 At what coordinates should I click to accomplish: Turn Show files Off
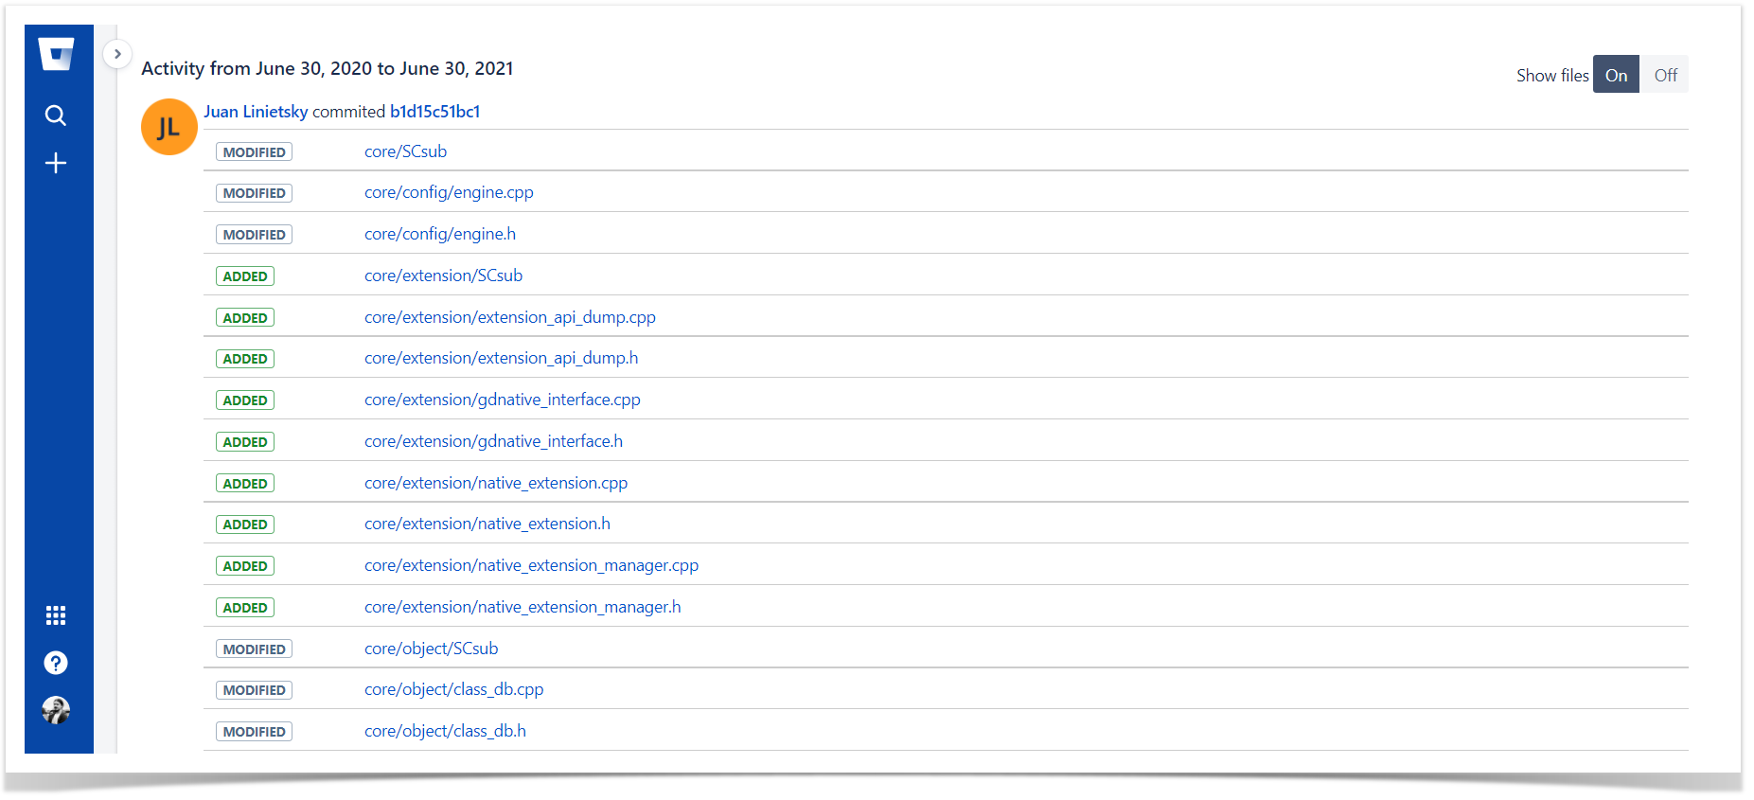coord(1664,76)
